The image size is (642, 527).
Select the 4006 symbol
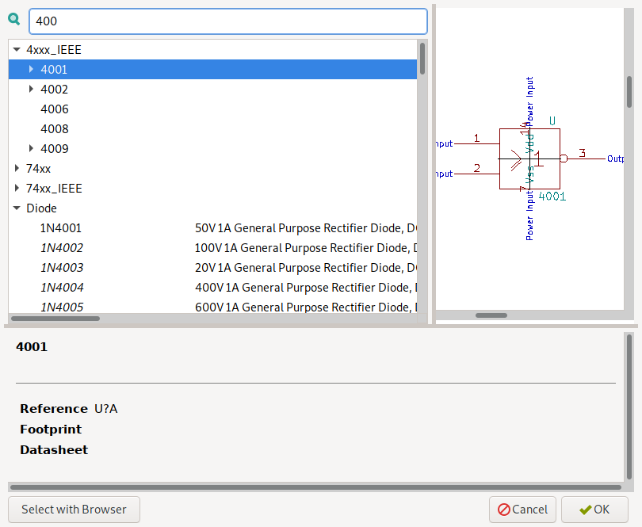coord(55,109)
